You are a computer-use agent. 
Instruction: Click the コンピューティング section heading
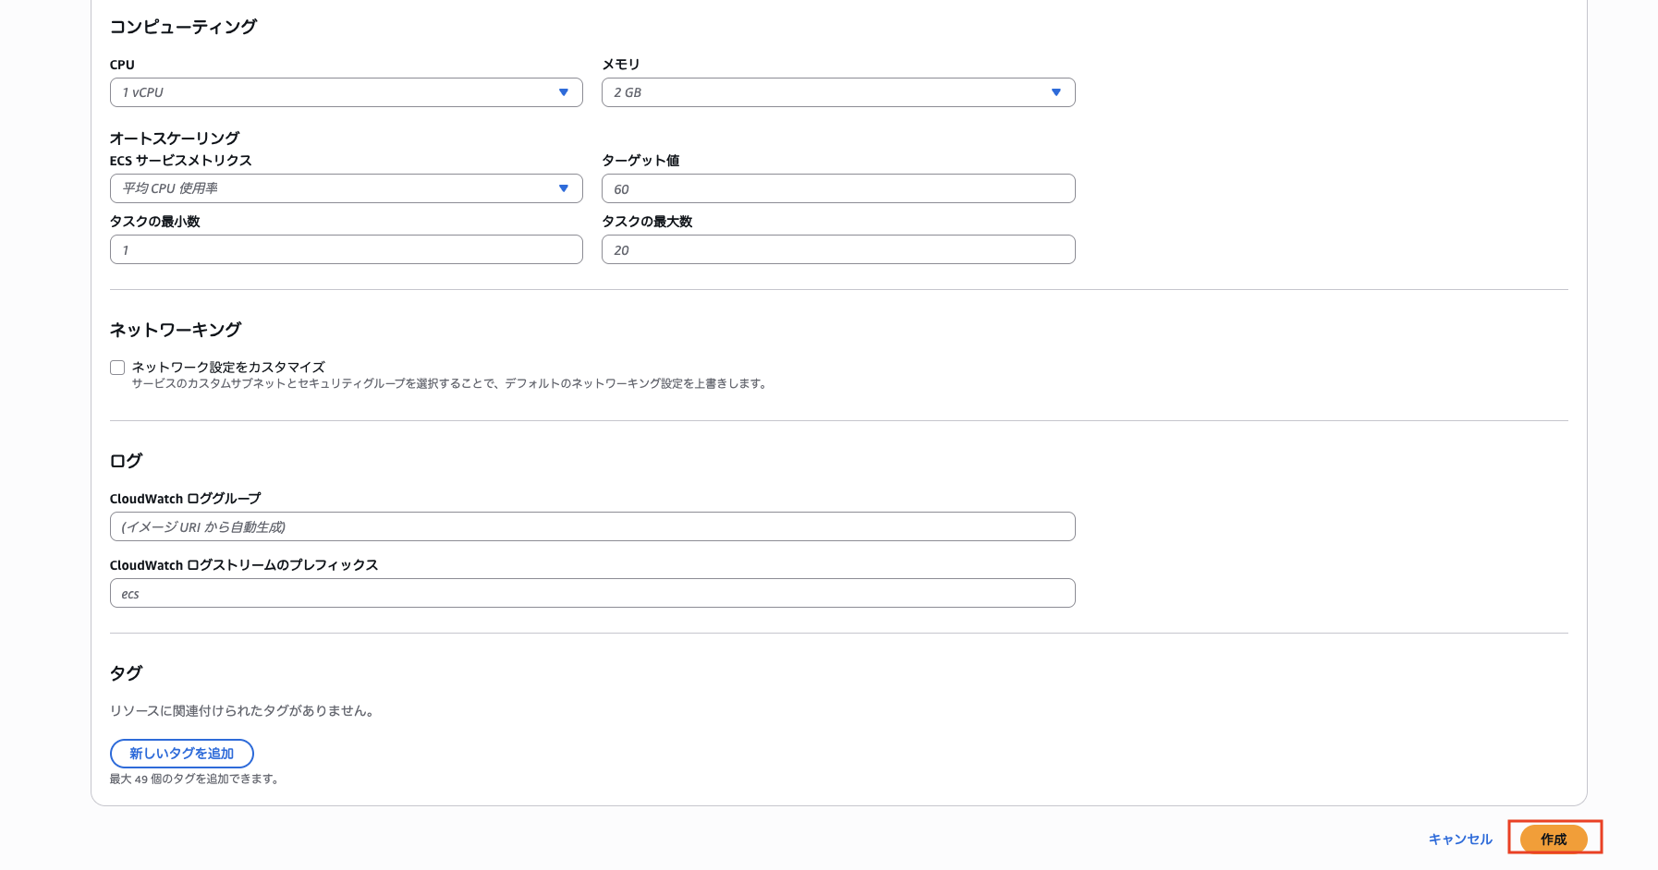[x=183, y=27]
